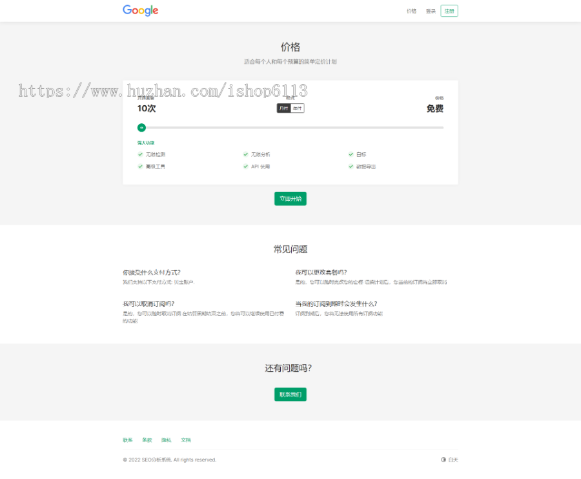Image resolution: width=581 pixels, height=479 pixels.
Task: Switch billing to 年付 yearly
Action: [297, 108]
